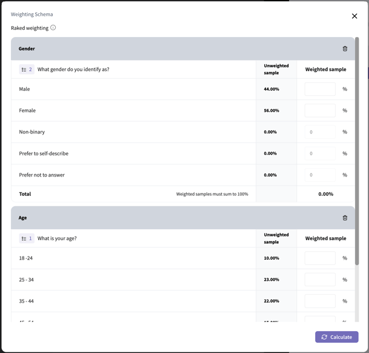The image size is (369, 353).
Task: Click the 44.00% unweighted value
Action: (x=271, y=89)
